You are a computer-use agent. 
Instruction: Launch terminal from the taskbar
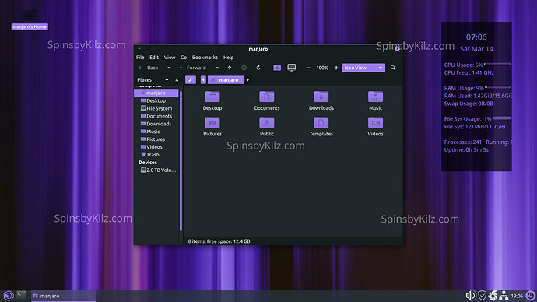coord(21,295)
